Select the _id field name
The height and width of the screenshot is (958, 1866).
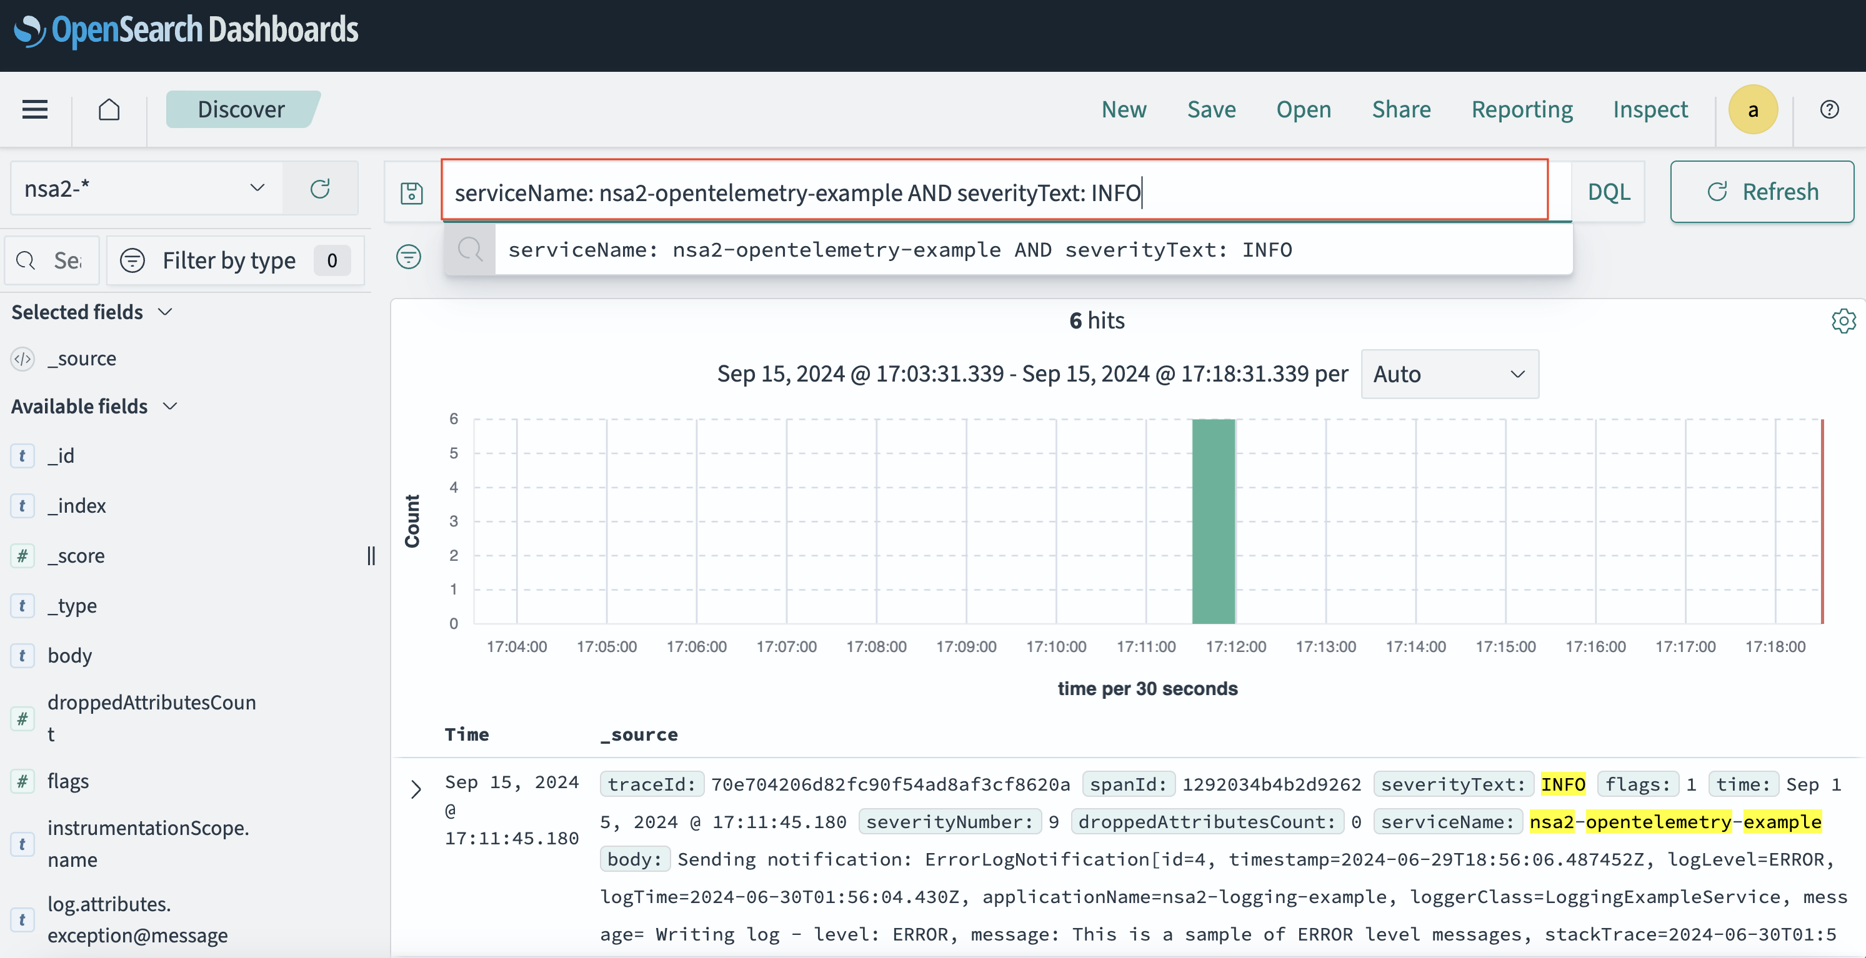tap(61, 456)
